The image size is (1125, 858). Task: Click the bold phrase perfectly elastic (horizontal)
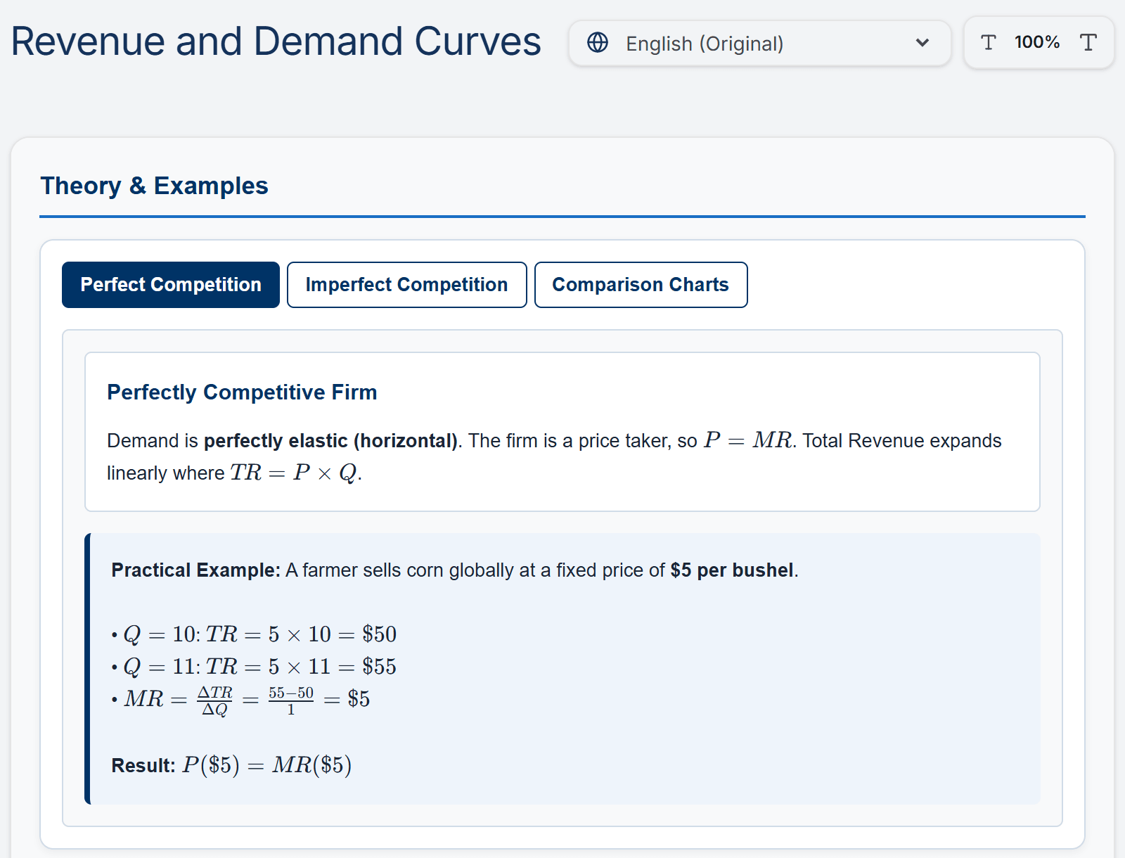coord(330,441)
